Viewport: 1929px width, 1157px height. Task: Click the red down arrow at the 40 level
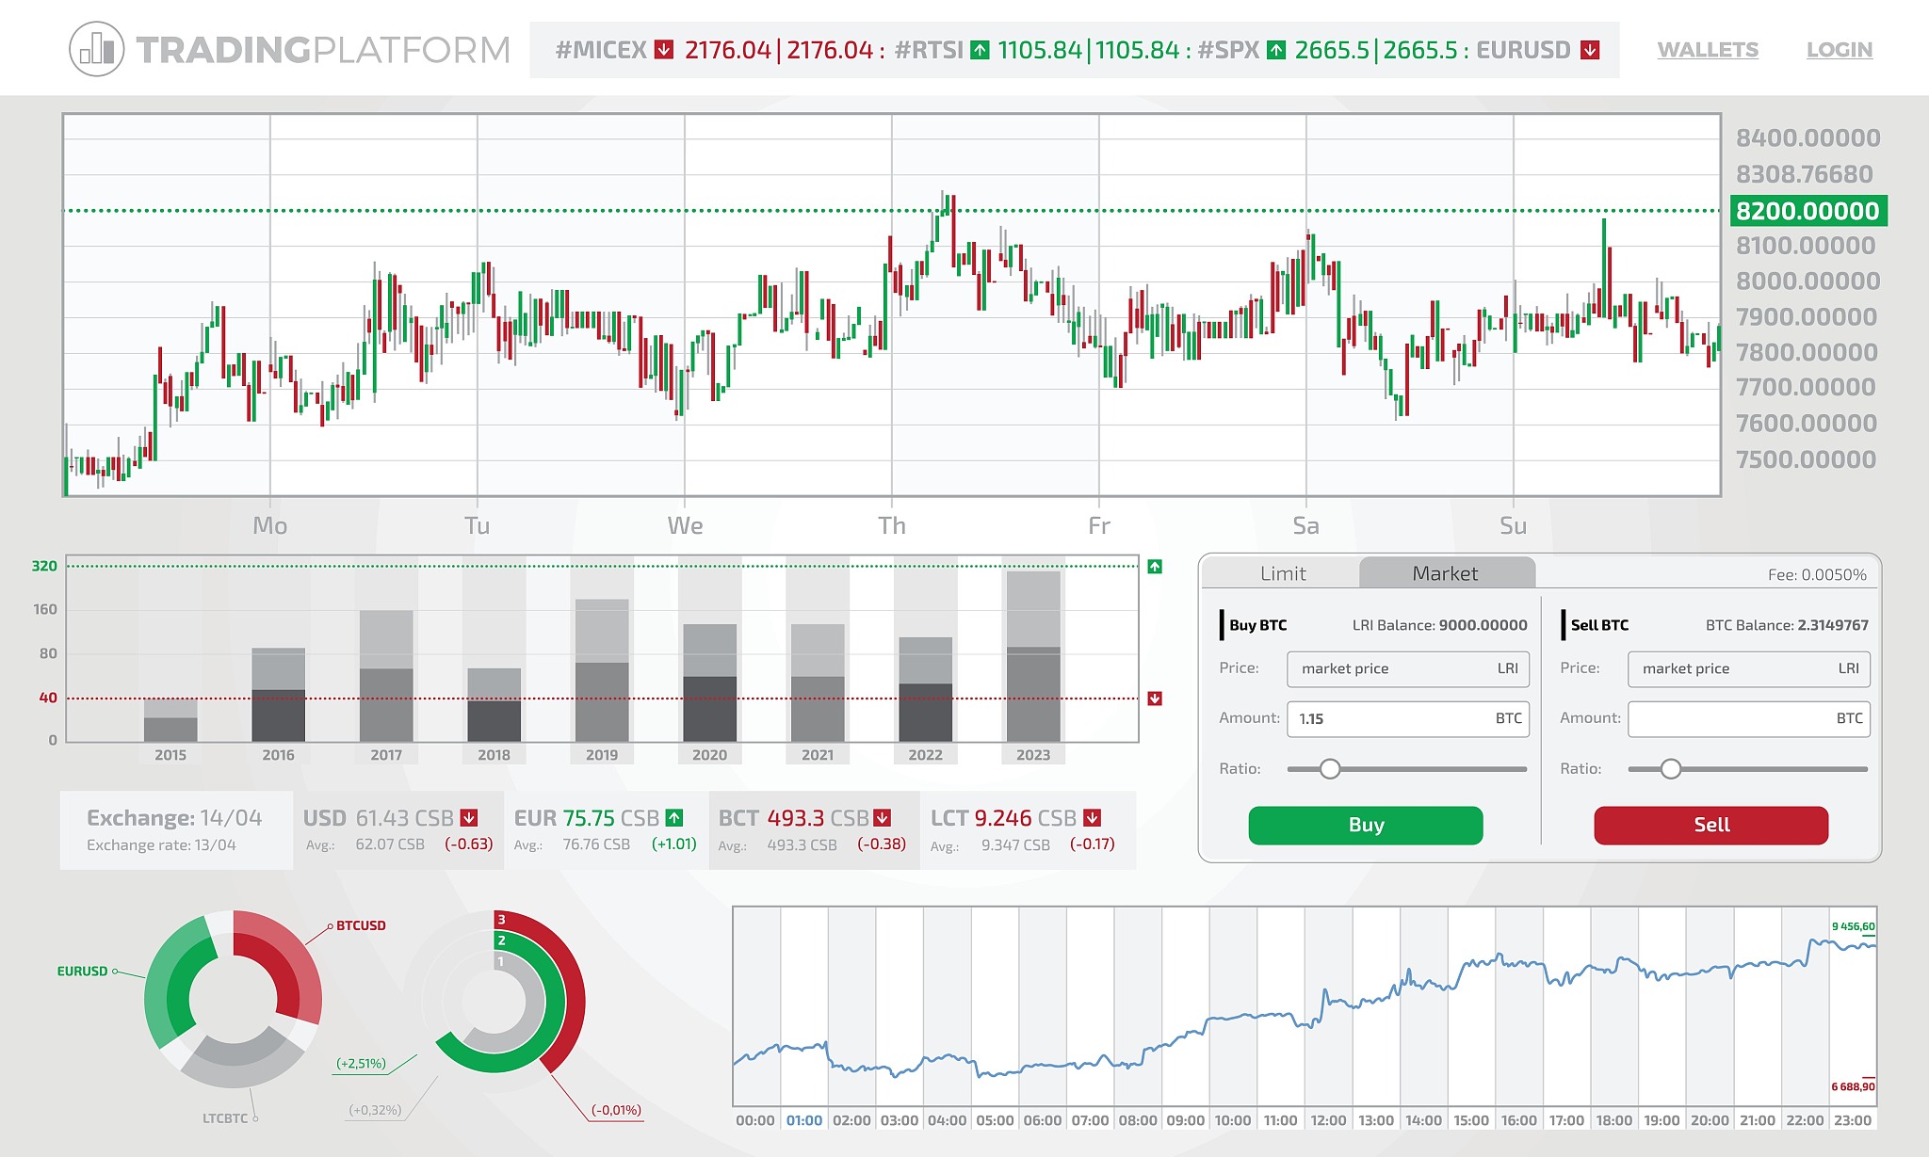(1155, 699)
